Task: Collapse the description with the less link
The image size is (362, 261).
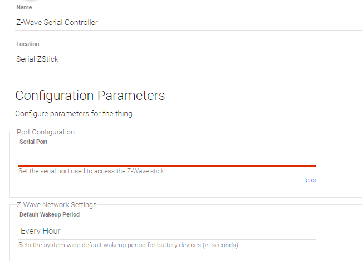Action: click(x=310, y=180)
